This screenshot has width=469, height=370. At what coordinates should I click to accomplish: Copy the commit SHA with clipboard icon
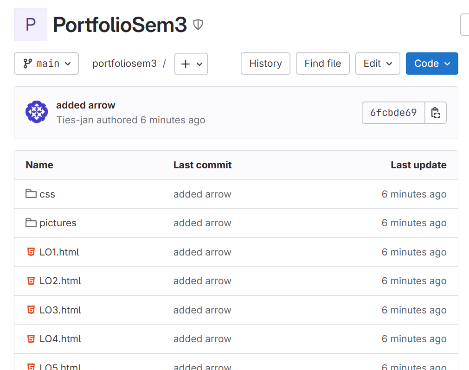tap(435, 113)
